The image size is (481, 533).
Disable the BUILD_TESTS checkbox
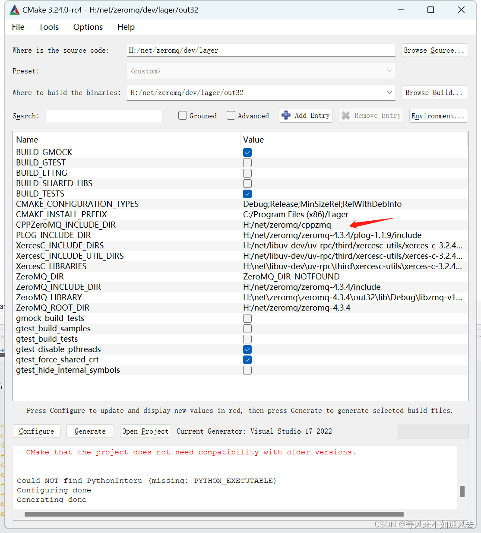(247, 194)
